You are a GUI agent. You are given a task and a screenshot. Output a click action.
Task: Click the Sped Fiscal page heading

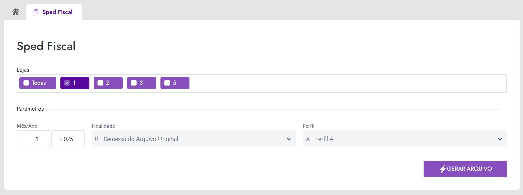46,46
